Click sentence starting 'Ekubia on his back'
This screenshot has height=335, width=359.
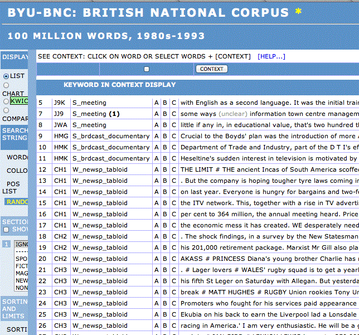269,314
